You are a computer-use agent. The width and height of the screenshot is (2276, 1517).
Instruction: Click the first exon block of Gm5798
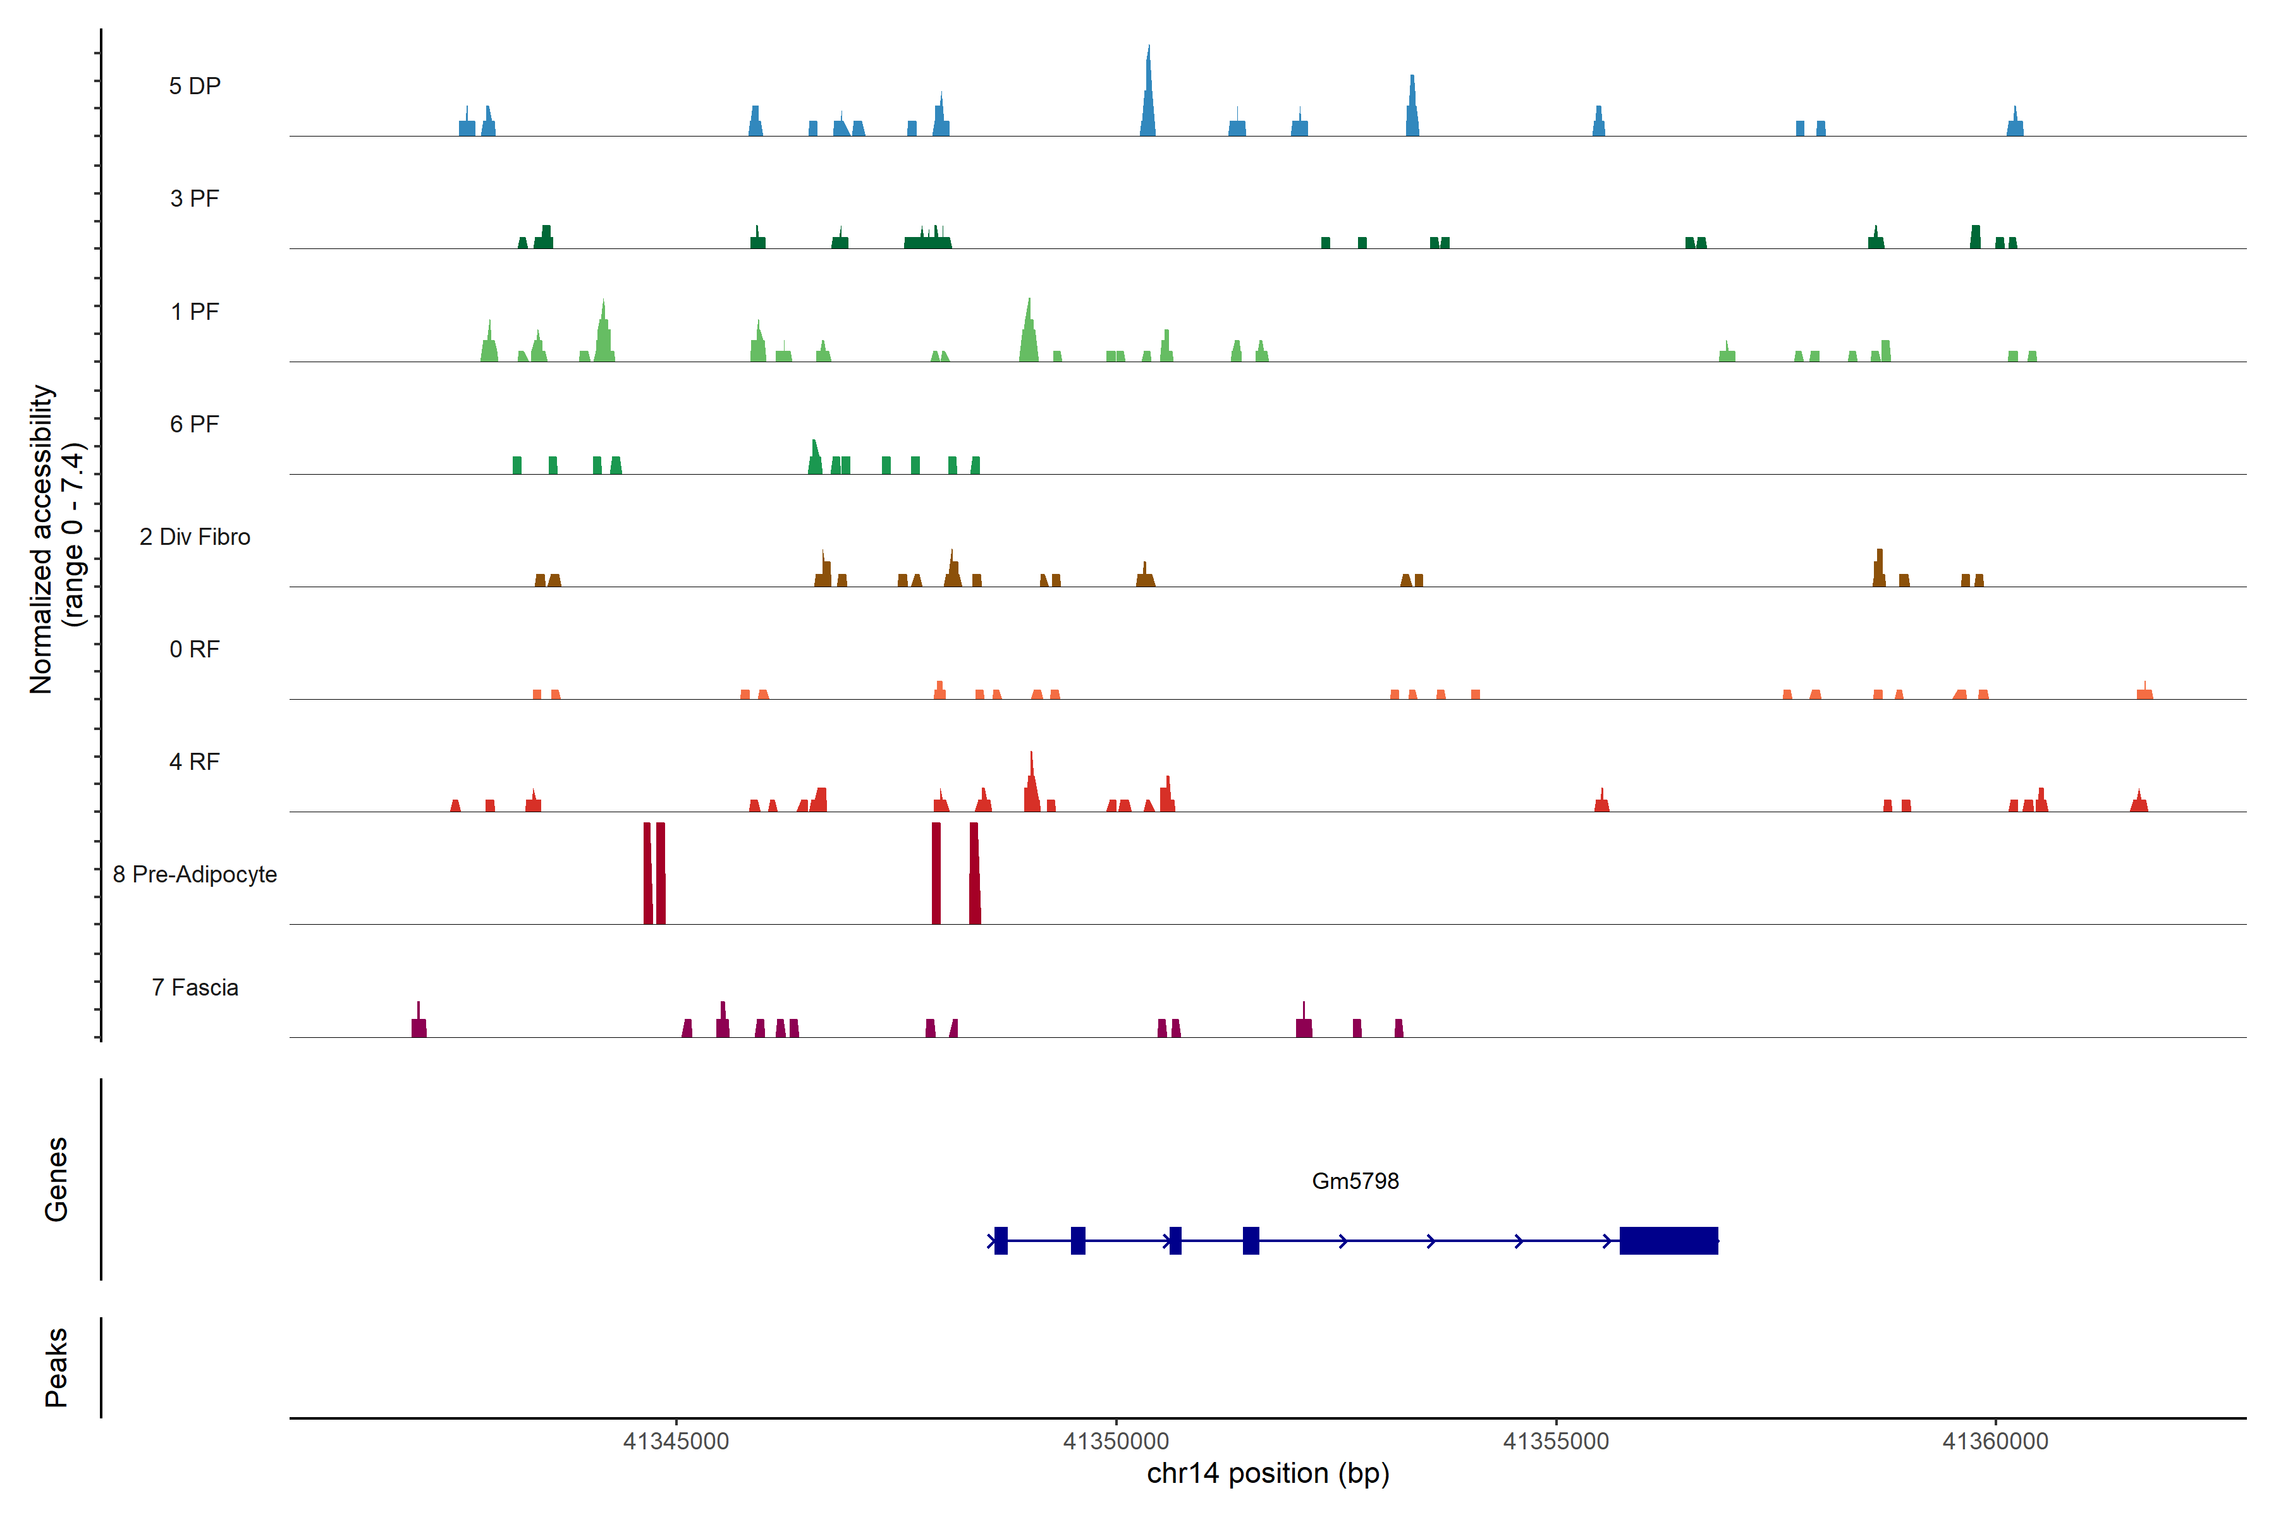[1001, 1240]
